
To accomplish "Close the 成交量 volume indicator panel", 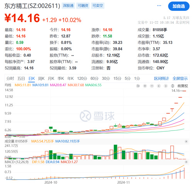I will click(x=186, y=141).
